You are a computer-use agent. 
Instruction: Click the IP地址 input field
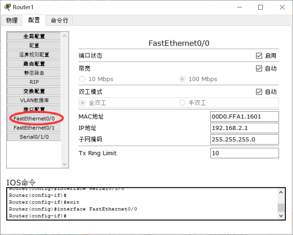click(244, 128)
